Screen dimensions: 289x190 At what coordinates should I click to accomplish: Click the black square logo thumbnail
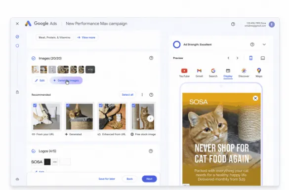coord(47,162)
